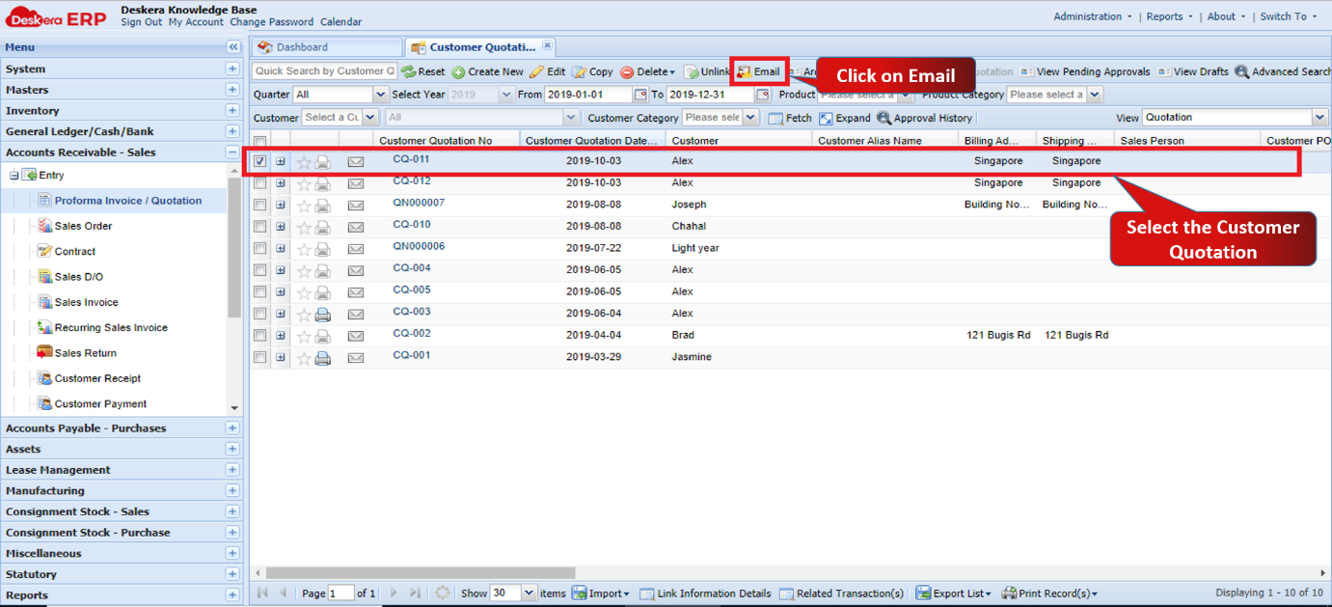Open the Delete dropdown menu

[x=647, y=71]
